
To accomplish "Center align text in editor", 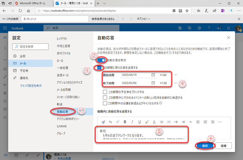I will pyautogui.click(x=205, y=122).
